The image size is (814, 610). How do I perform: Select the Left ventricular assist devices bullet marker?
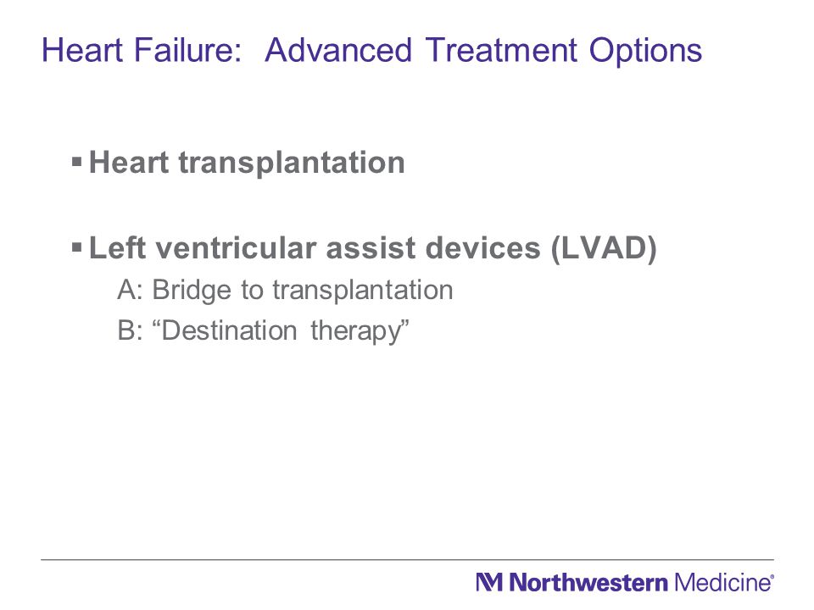pyautogui.click(x=77, y=247)
